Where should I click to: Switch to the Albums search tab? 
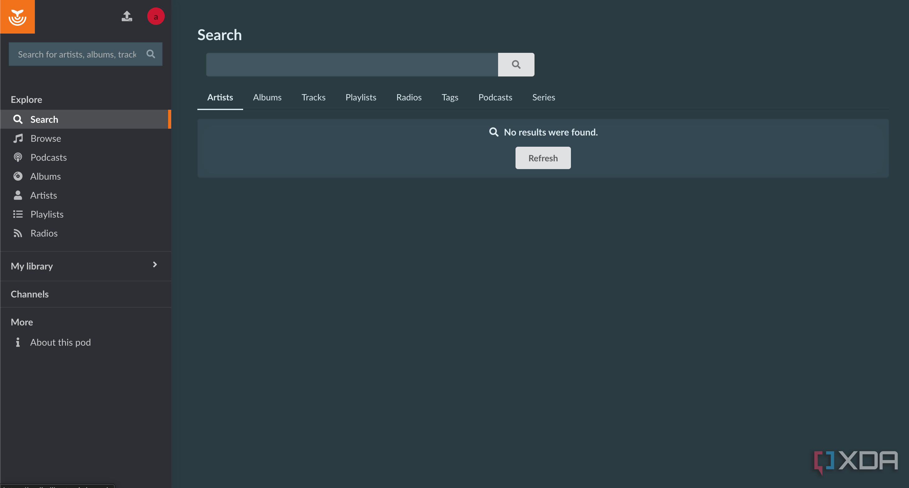(267, 97)
